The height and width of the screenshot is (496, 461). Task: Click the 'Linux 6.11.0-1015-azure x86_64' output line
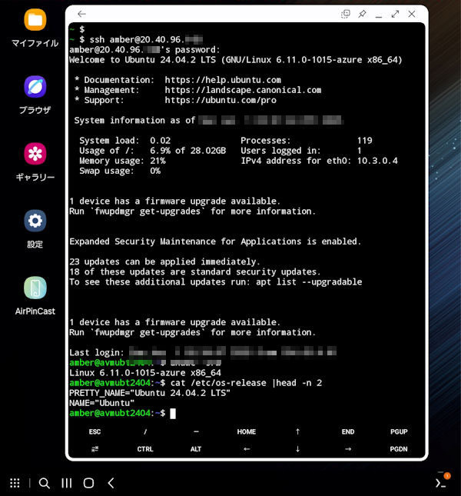click(x=145, y=373)
